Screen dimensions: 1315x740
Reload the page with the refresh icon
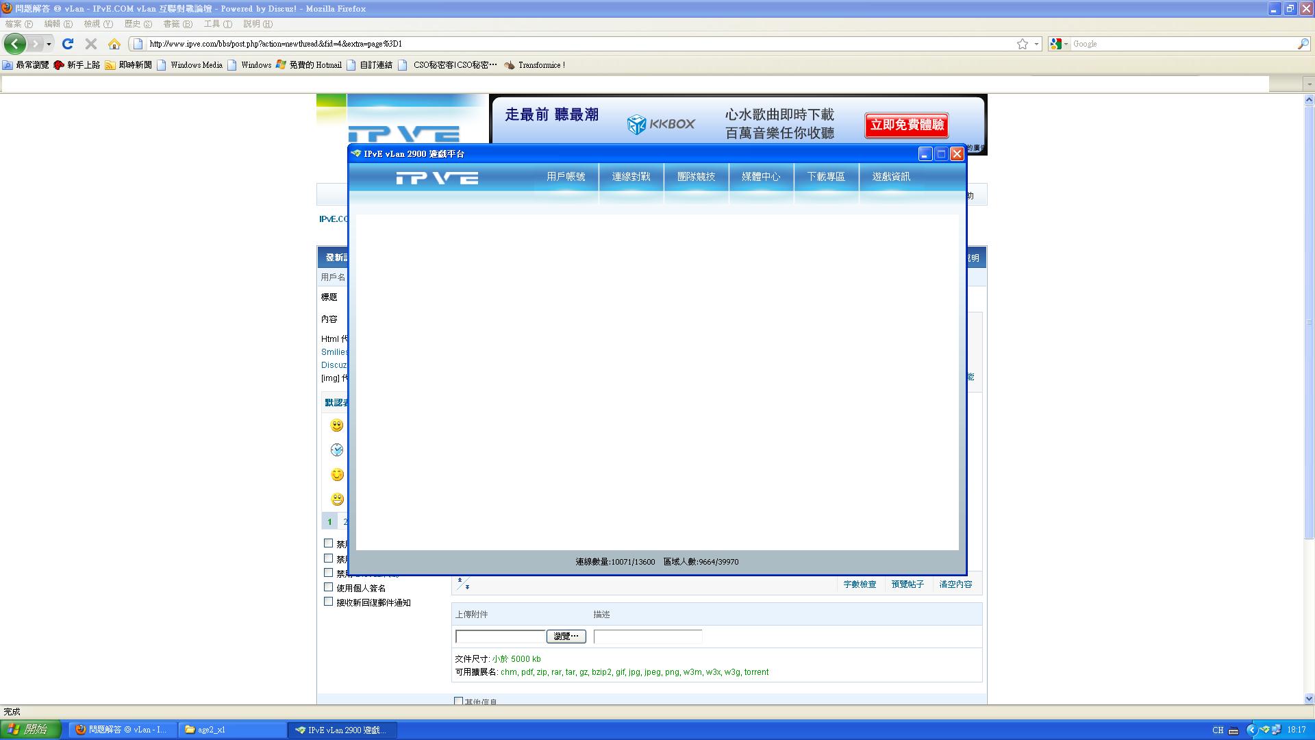(67, 44)
